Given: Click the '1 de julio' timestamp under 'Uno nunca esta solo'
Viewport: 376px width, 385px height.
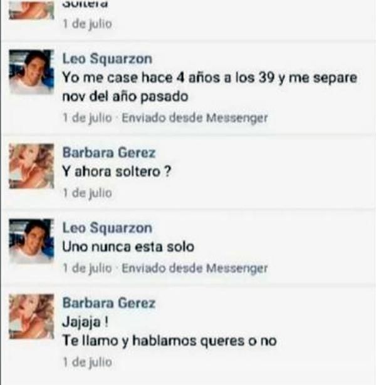Looking at the screenshot, I should [88, 268].
